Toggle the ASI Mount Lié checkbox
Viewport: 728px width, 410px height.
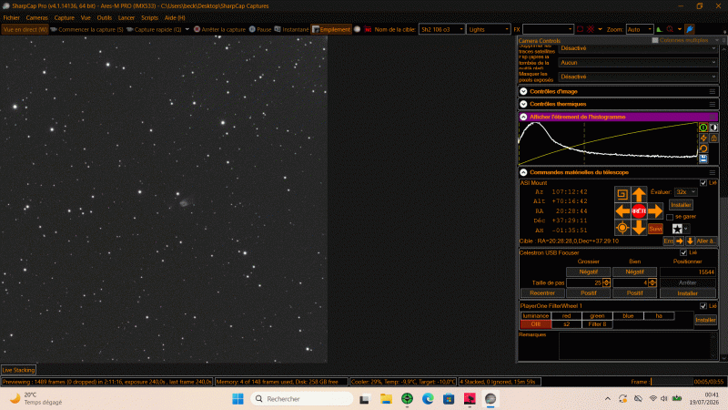[x=703, y=183]
